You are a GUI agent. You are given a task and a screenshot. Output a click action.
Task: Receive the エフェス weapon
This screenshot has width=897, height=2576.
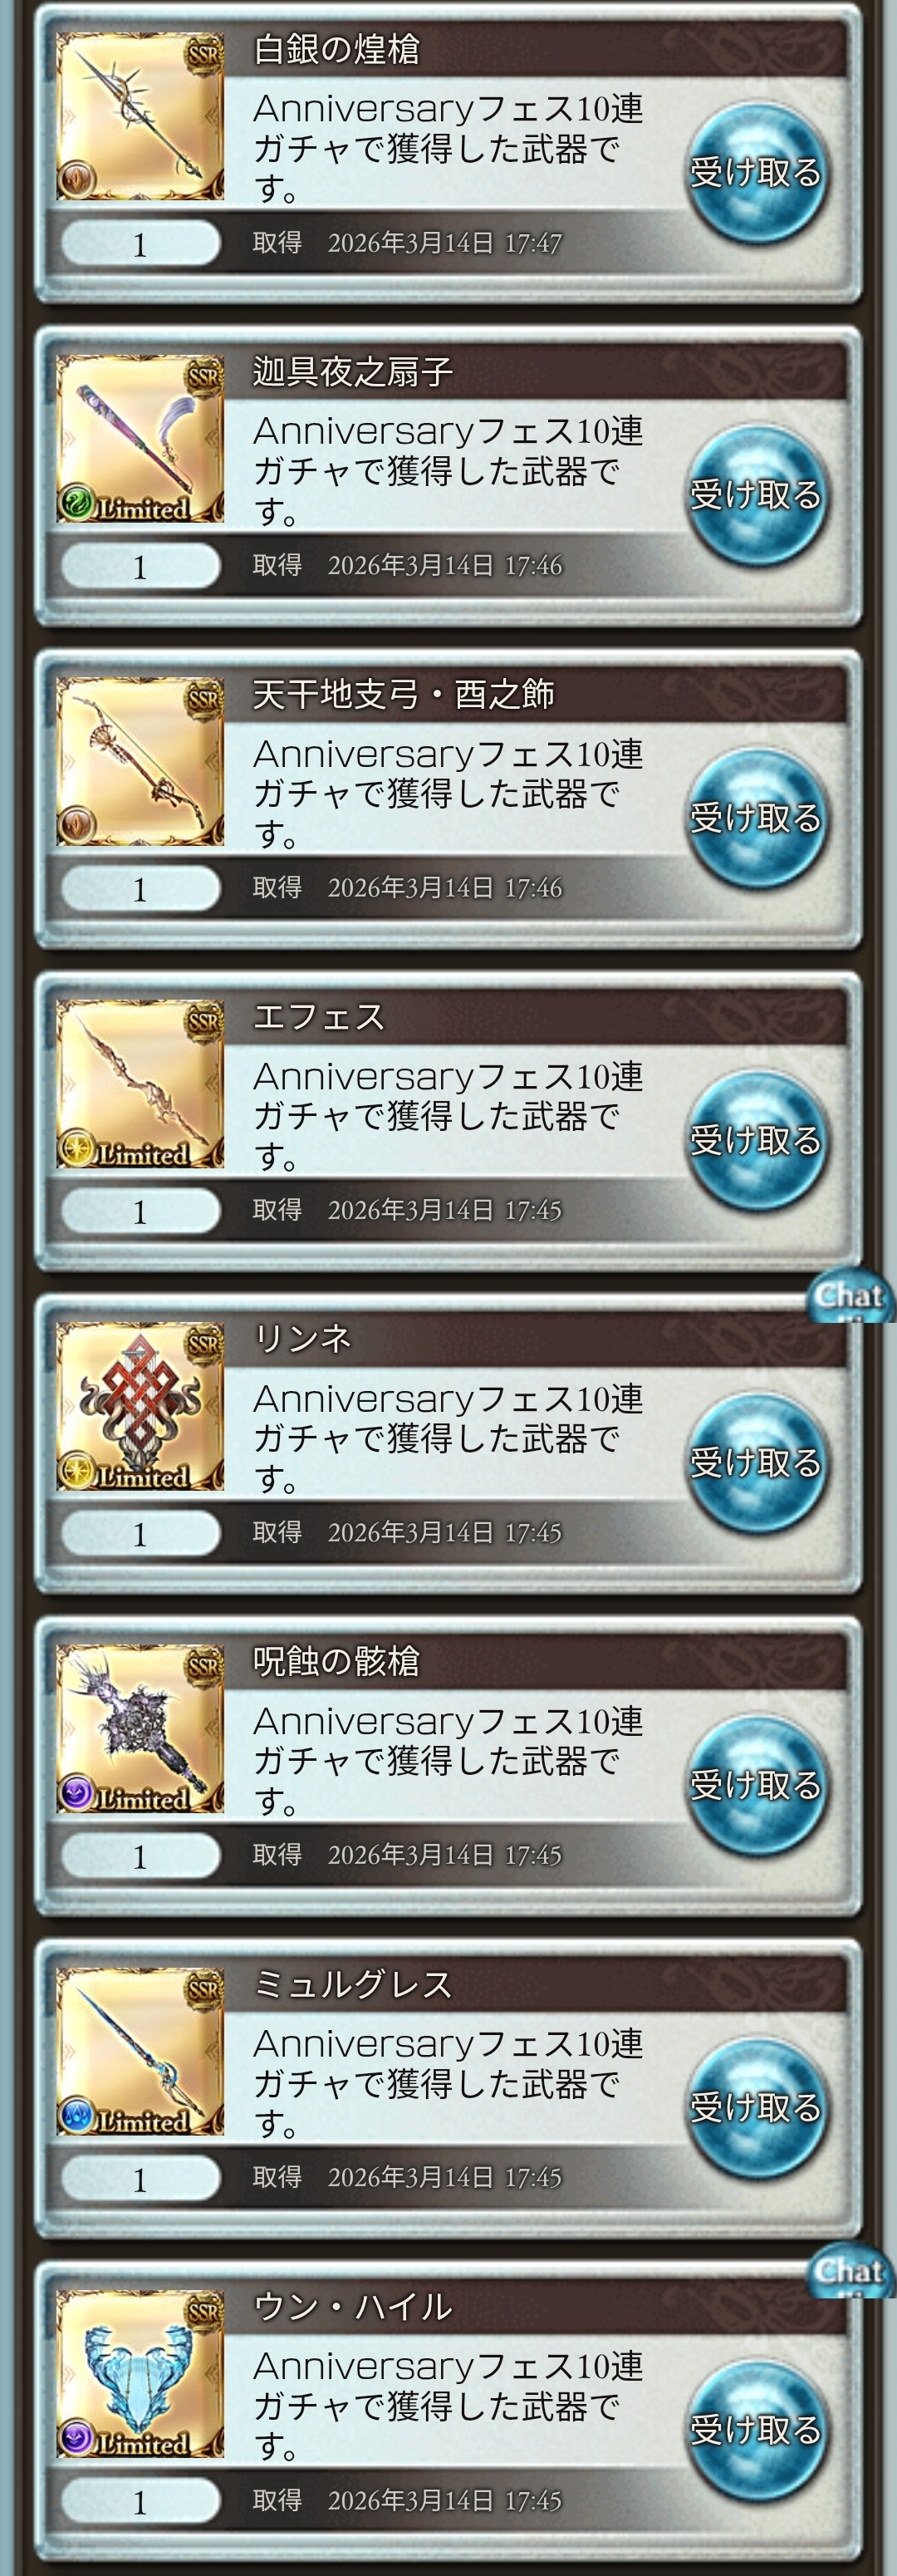757,1140
